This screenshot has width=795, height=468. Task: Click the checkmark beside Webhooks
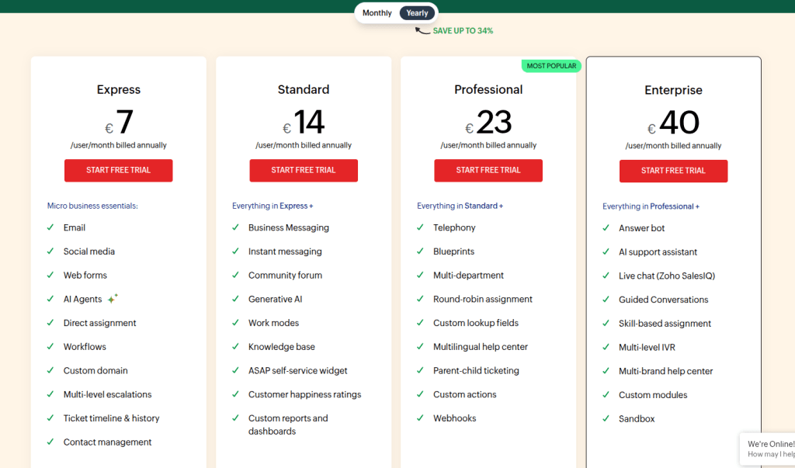pyautogui.click(x=420, y=418)
